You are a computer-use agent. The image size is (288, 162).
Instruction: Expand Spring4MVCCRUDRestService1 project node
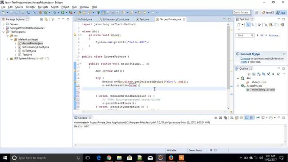coord(4,28)
